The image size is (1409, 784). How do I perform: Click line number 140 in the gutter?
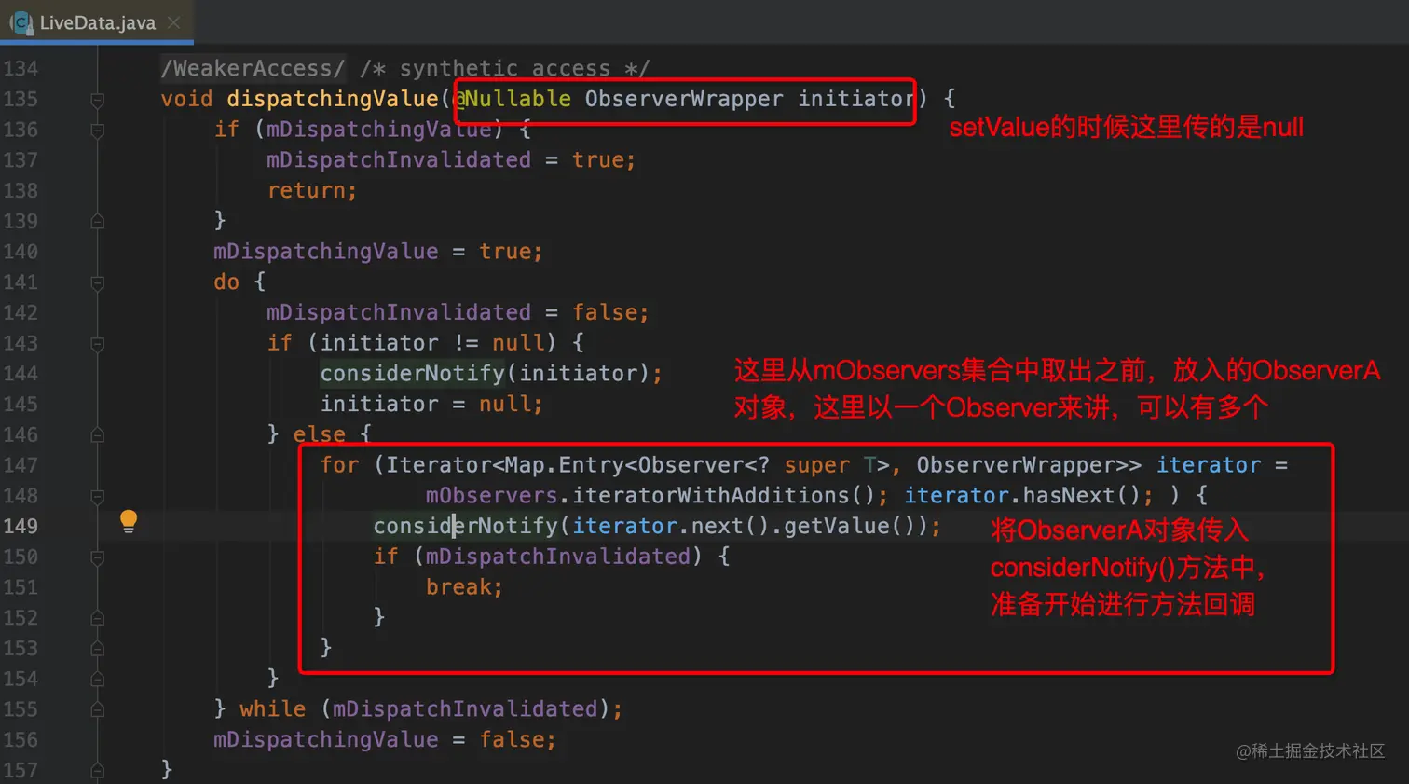tap(22, 252)
